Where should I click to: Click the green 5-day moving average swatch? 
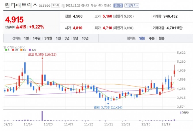pyautogui.click(x=6, y=50)
